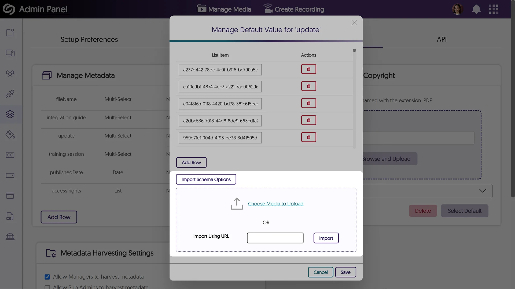Open notifications bell icon

point(476,9)
